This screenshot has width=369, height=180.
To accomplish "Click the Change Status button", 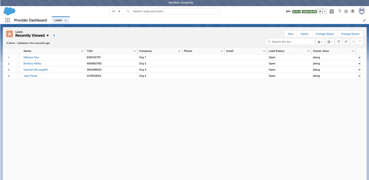I will tap(324, 34).
